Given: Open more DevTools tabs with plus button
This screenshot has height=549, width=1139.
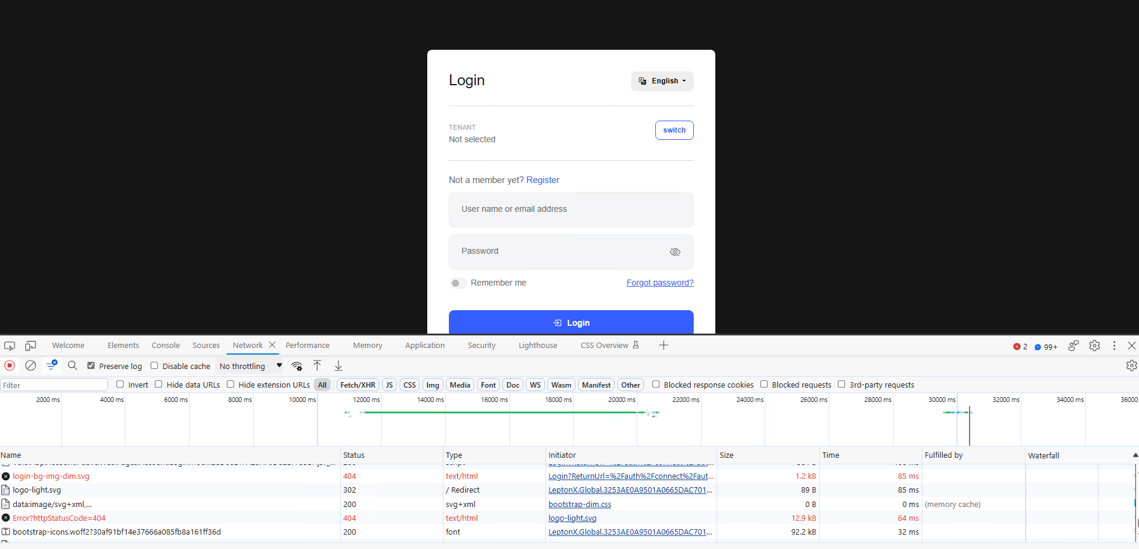Looking at the screenshot, I should point(663,345).
